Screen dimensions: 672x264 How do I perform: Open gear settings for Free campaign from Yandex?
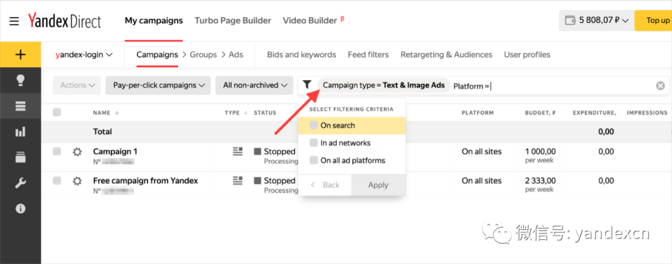click(77, 181)
